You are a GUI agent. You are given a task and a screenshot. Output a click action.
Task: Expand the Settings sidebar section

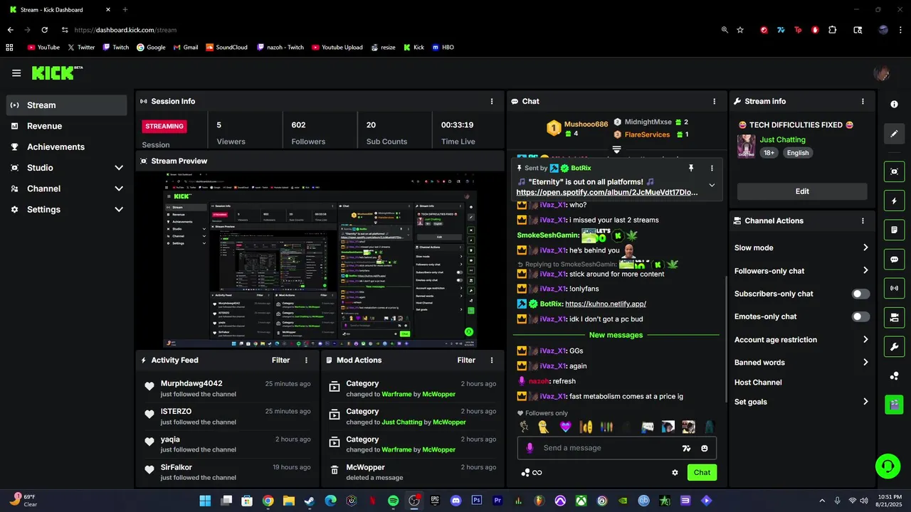[x=118, y=210]
